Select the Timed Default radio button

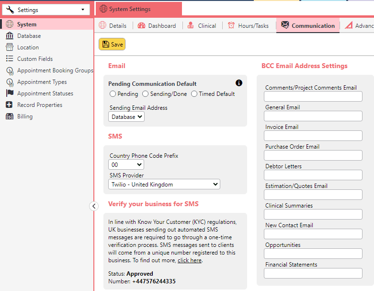pyautogui.click(x=194, y=94)
